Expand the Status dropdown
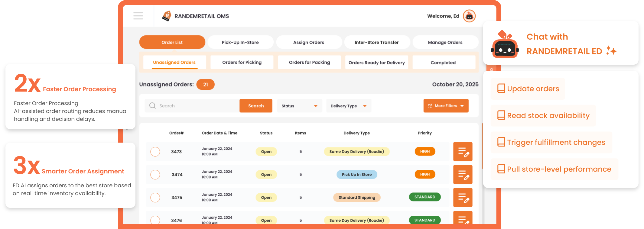644x229 pixels. [x=299, y=106]
